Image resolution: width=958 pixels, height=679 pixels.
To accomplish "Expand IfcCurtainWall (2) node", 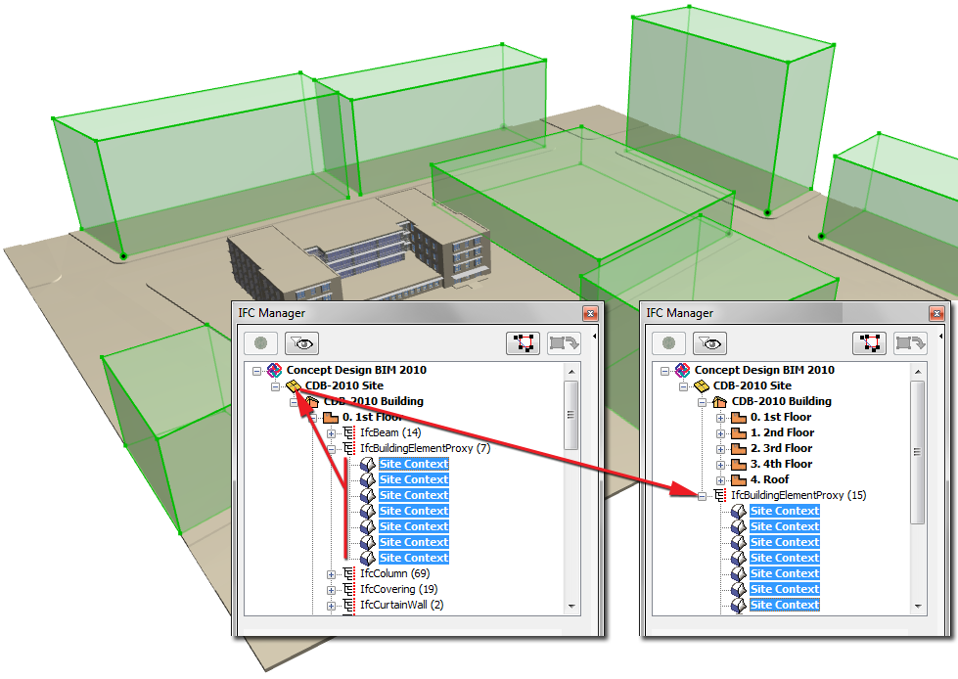I will (x=331, y=607).
